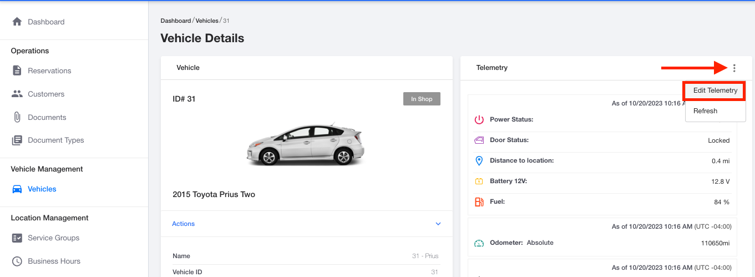The image size is (755, 277).
Task: Click the Documents paperclip icon
Action: point(17,117)
